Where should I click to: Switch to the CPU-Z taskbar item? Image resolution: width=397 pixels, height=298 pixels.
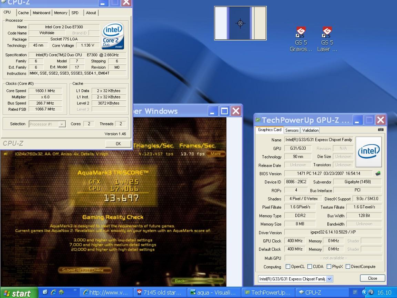322,293
